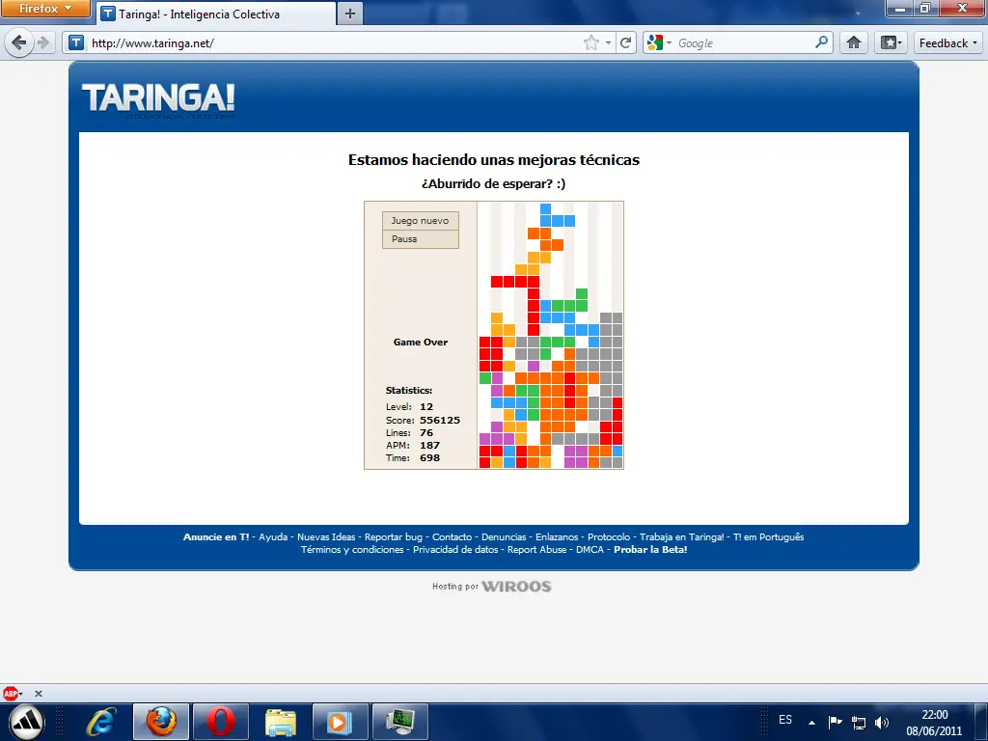Click the Game Over text
The width and height of the screenshot is (988, 741).
click(x=421, y=343)
